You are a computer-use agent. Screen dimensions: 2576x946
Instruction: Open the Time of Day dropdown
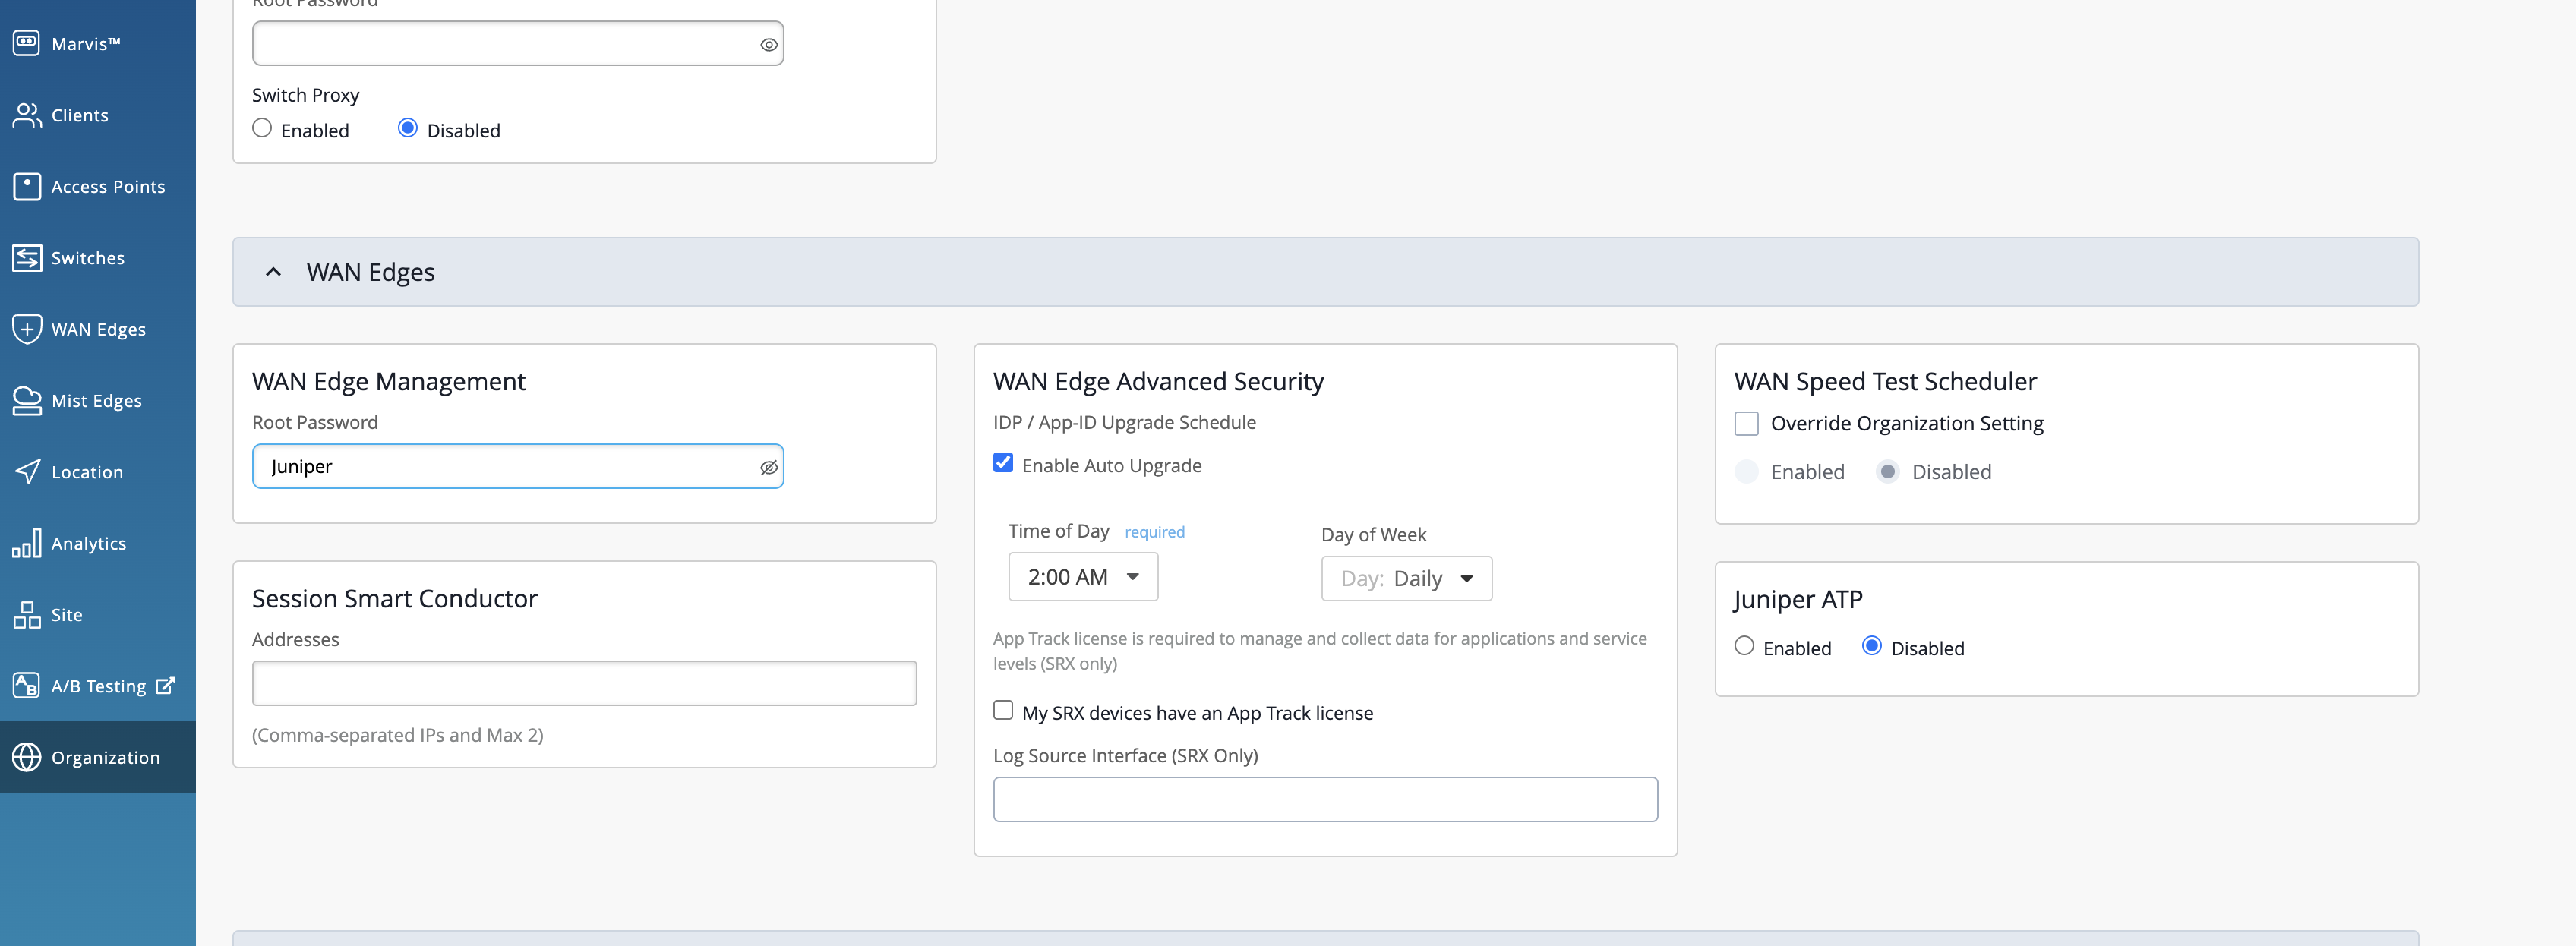[1083, 577]
